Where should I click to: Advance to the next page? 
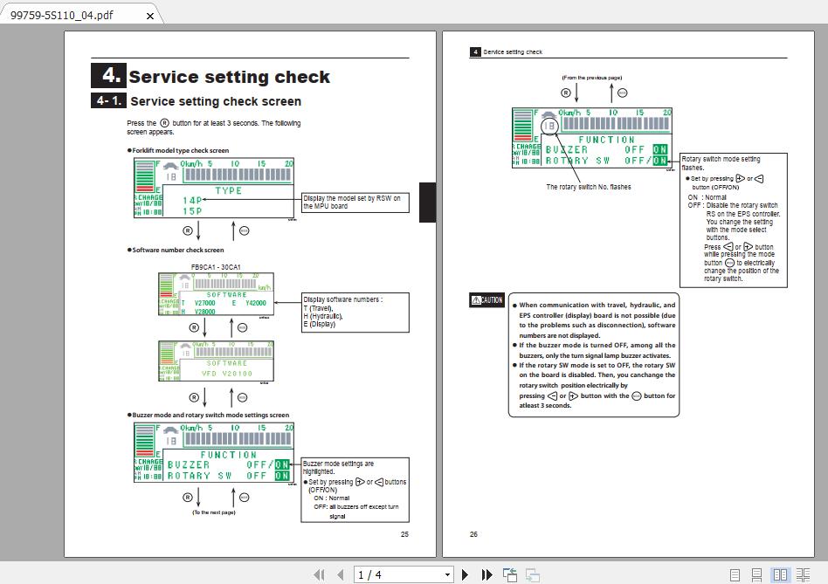465,574
